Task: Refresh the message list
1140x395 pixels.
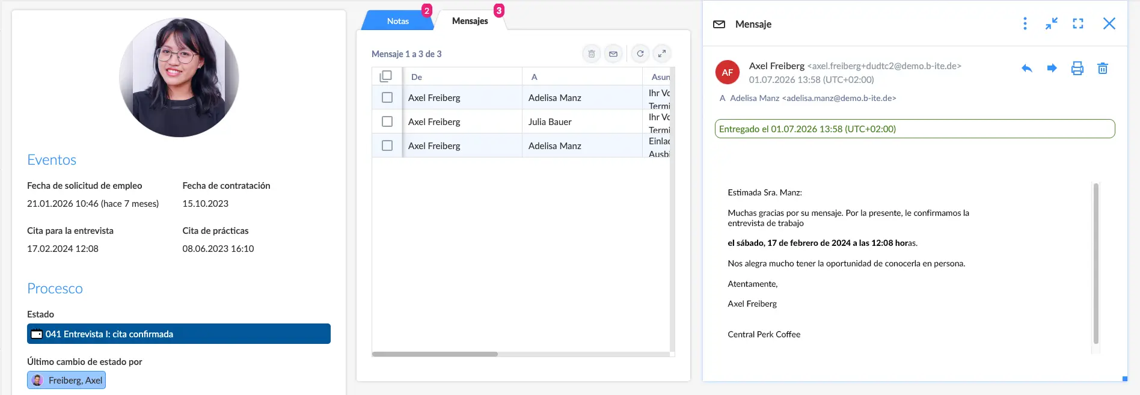Action: point(640,54)
